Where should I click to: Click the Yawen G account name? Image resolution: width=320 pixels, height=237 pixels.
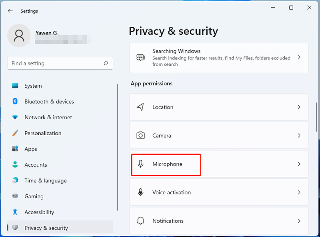click(46, 33)
